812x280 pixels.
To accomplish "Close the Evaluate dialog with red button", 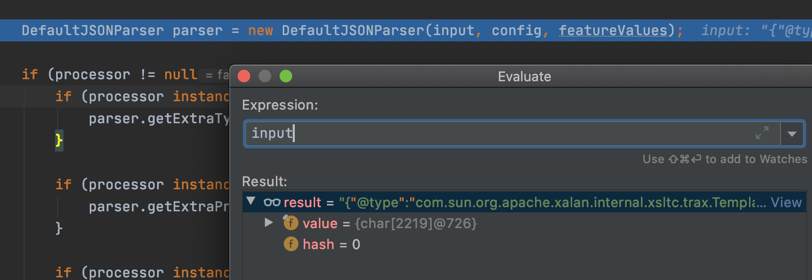I will (244, 77).
